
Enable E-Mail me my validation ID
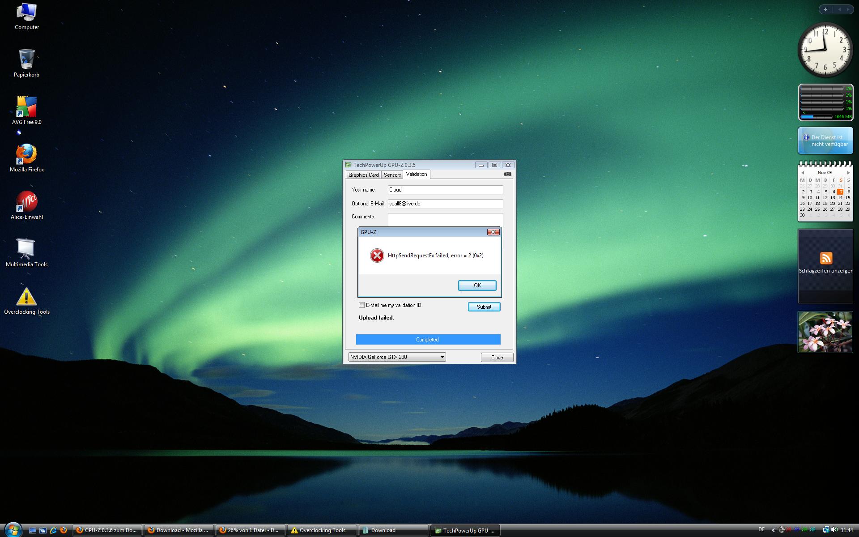point(361,305)
